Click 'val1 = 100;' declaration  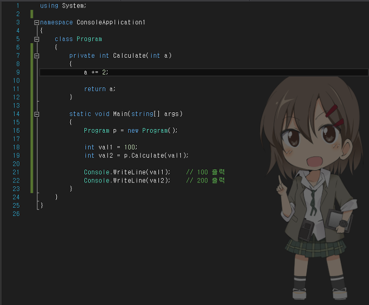pyautogui.click(x=118, y=147)
